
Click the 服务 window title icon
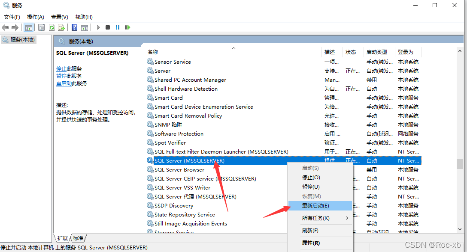tap(6, 5)
